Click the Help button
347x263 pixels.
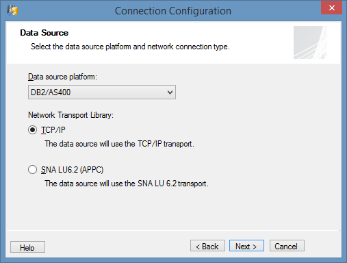[x=27, y=247]
